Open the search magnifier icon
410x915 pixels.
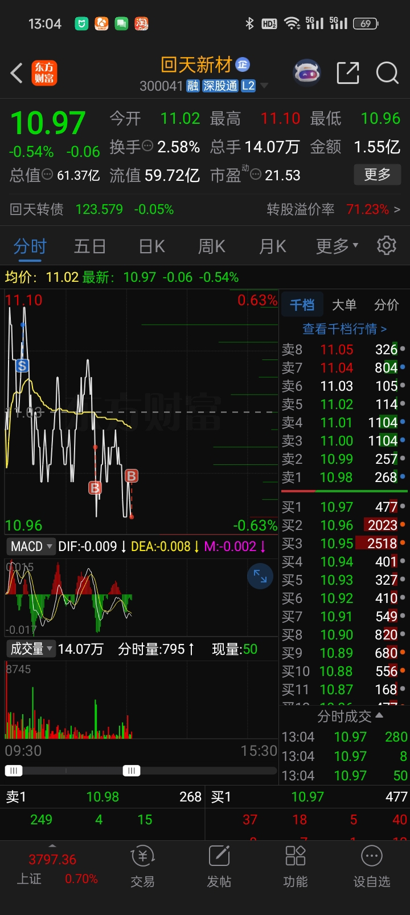387,73
